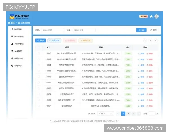Image resolution: width=169 pixels, height=135 pixels.
Task: Open 子账户管理 in the sidebar
Action: tap(17, 44)
